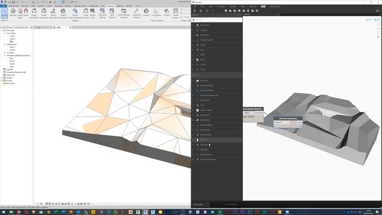Open Project Parameters in Revit
The height and width of the screenshot is (215, 382).
point(44,13)
